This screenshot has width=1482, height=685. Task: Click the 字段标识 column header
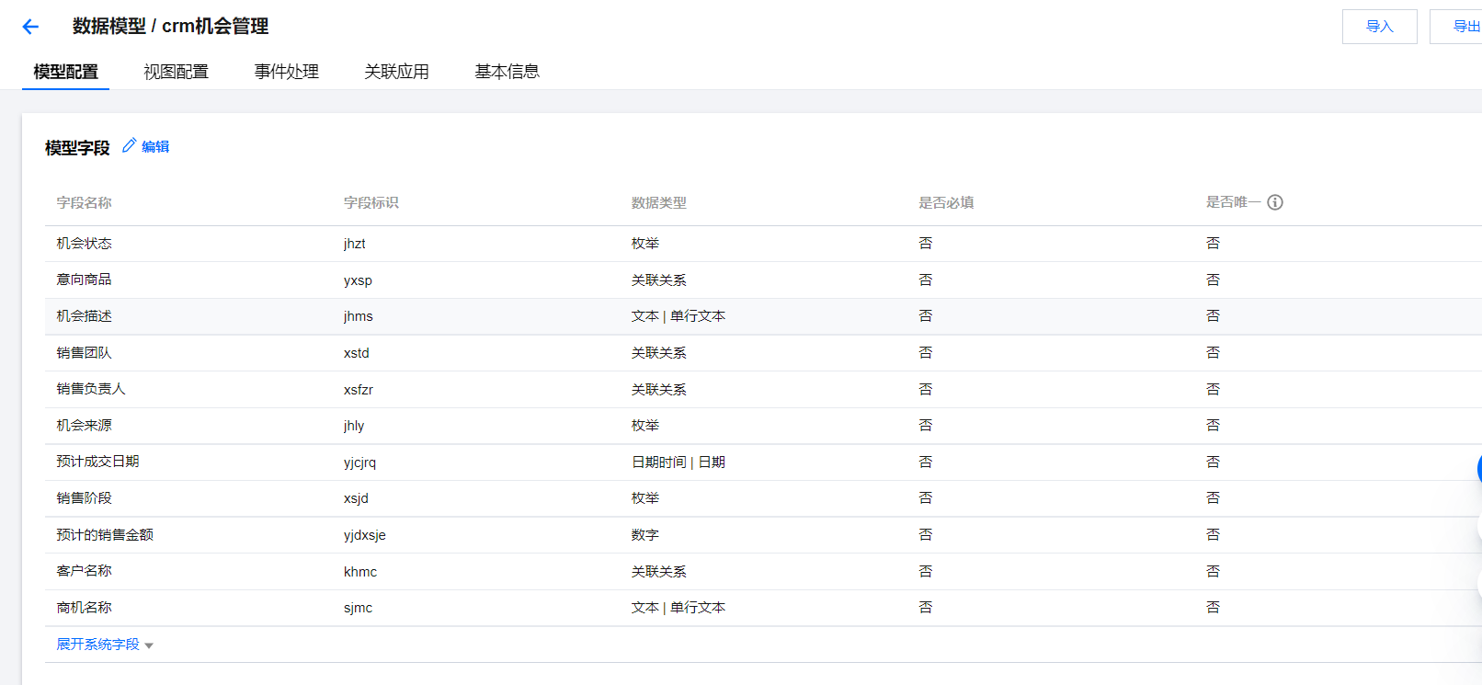(371, 203)
